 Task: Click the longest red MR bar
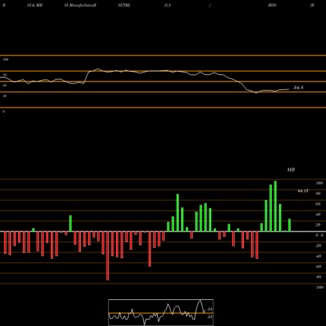coord(108,256)
